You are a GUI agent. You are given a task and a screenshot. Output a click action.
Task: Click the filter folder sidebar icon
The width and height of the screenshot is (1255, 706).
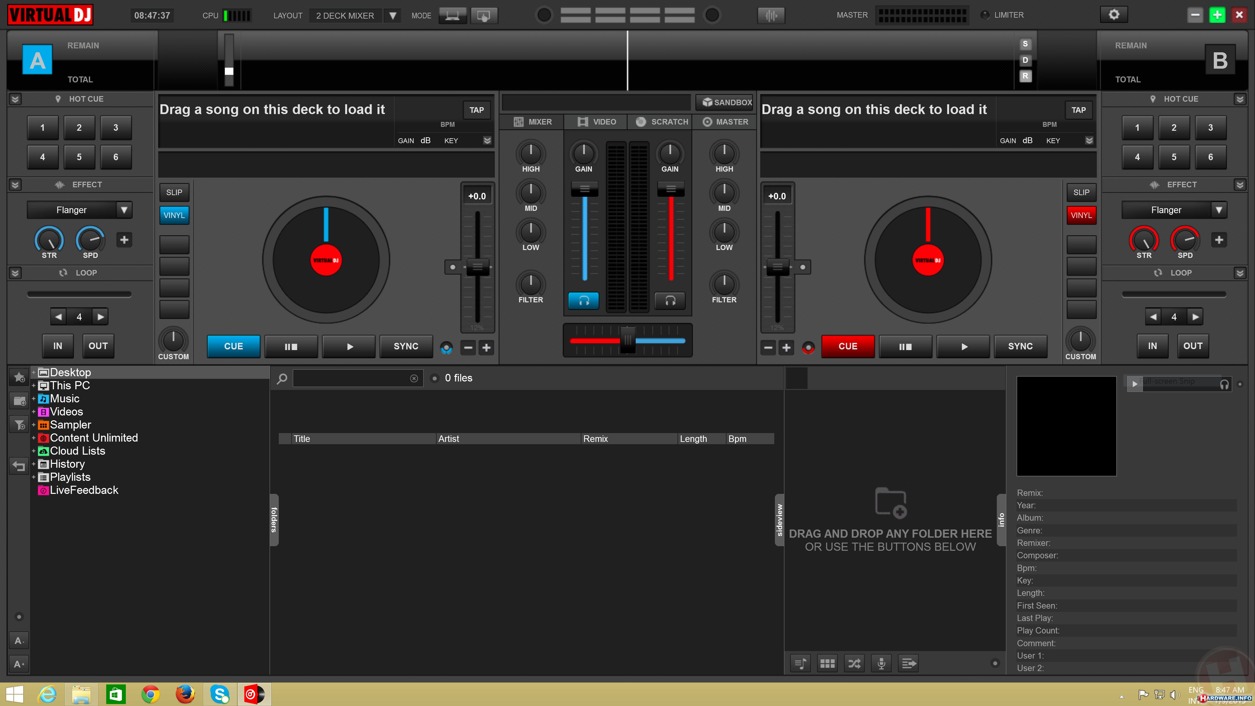pyautogui.click(x=19, y=424)
